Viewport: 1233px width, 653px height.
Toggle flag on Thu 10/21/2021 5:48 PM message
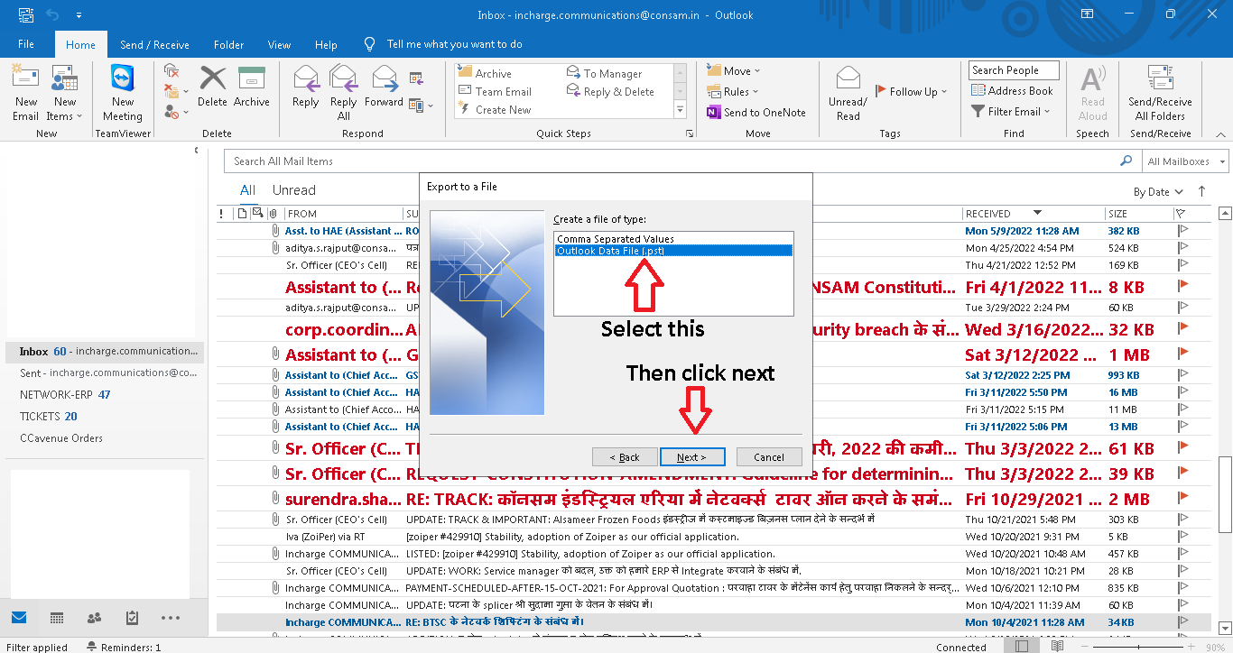(x=1183, y=520)
